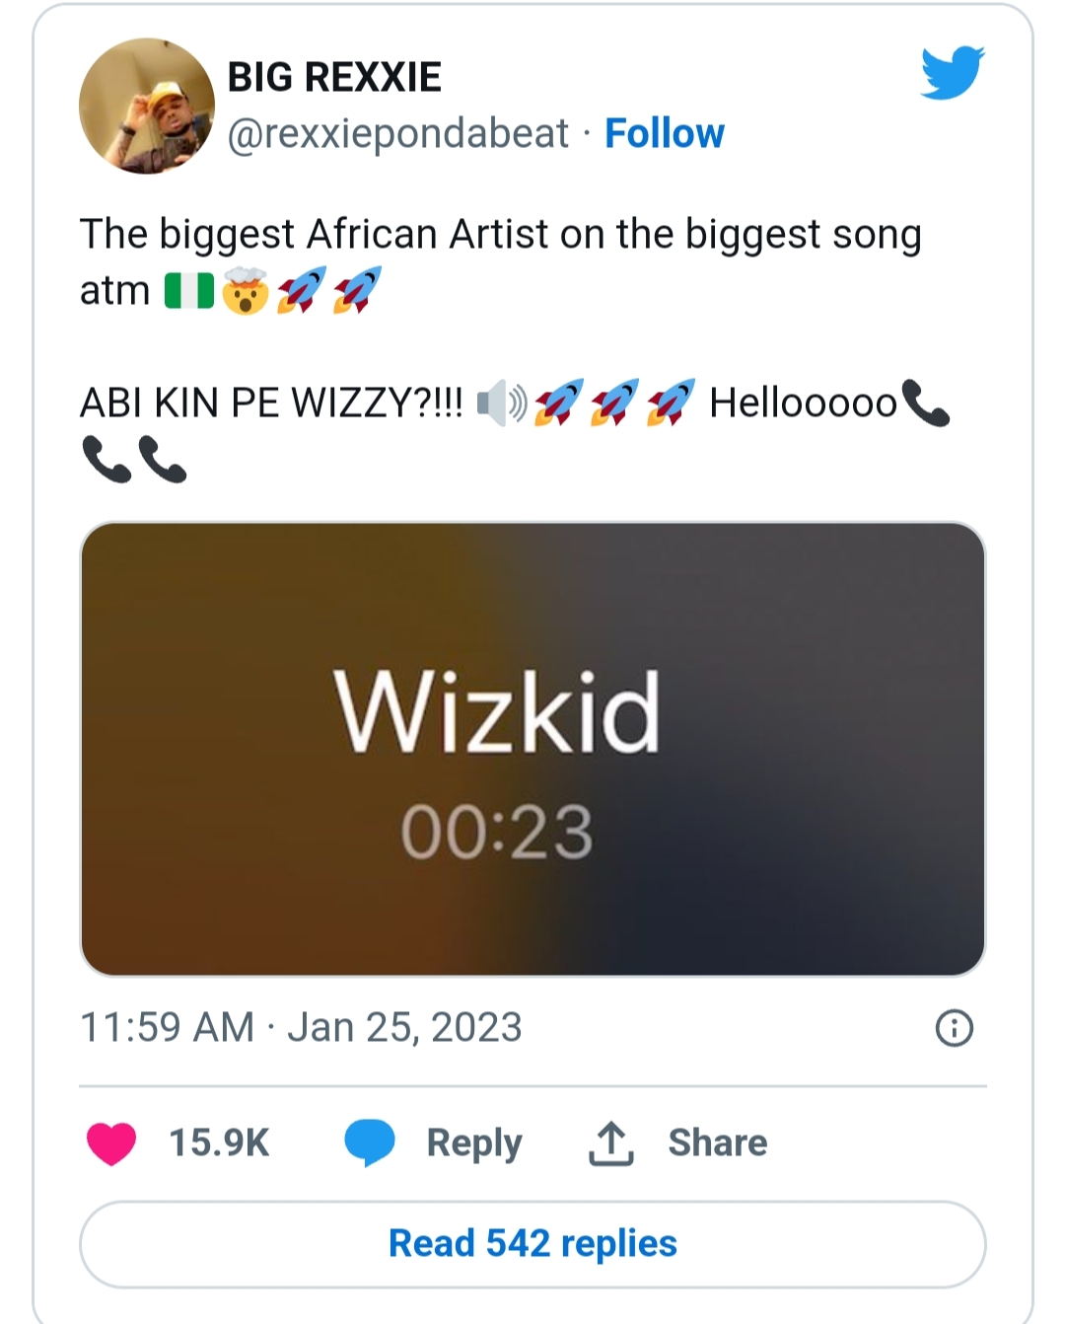Open BIG REXXIE's profile picture
1065x1324 pixels.
[147, 107]
